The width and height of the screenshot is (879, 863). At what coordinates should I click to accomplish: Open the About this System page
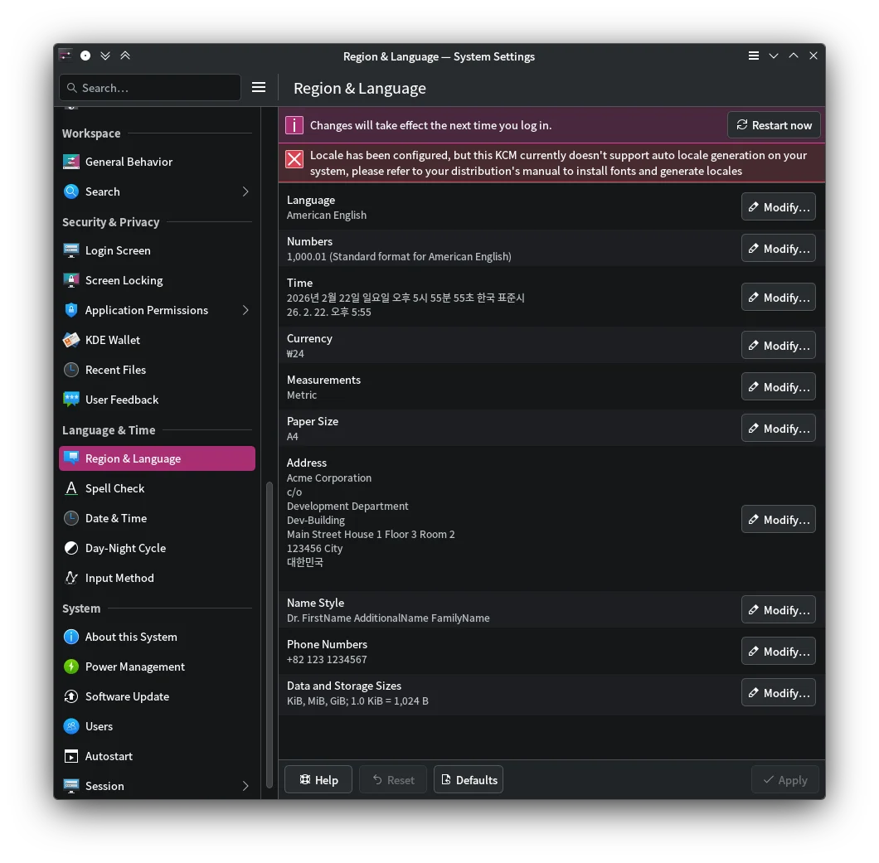click(131, 637)
